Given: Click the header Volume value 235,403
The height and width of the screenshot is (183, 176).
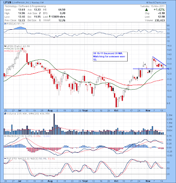Looking at the screenshot, I should pos(160,20).
